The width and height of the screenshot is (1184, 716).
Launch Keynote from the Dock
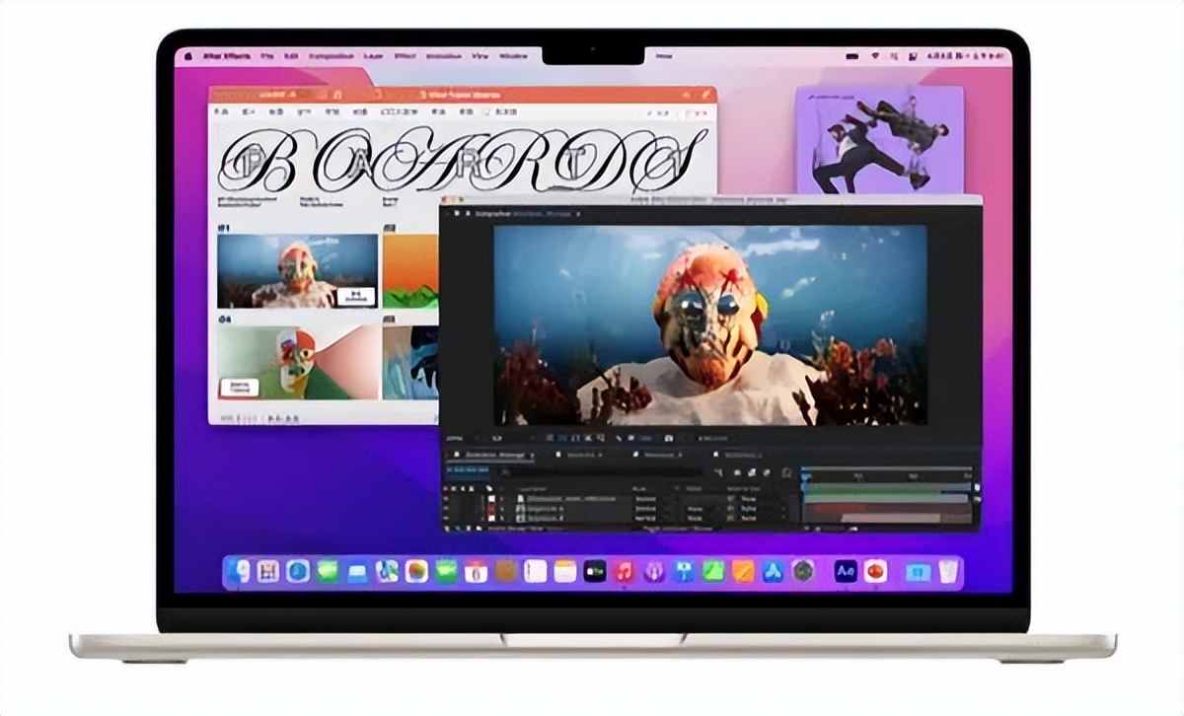[684, 571]
